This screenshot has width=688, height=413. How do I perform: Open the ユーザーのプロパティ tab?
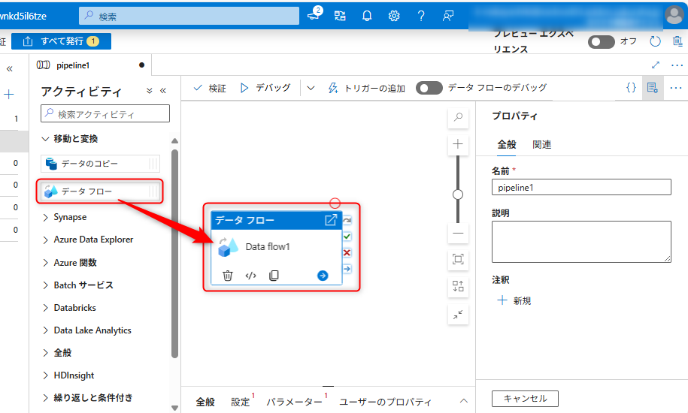[385, 402]
